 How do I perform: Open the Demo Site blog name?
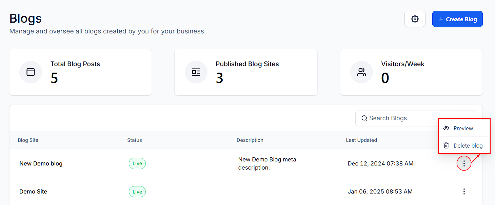[33, 191]
